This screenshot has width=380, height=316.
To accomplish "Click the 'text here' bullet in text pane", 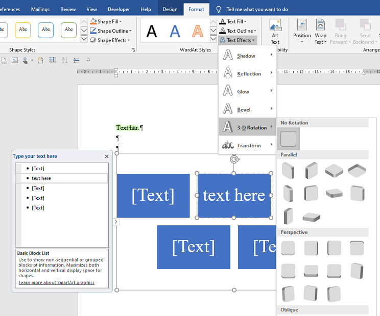I will coord(62,178).
